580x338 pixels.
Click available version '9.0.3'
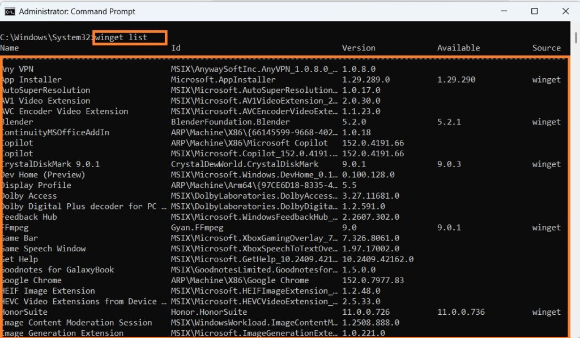click(x=449, y=164)
